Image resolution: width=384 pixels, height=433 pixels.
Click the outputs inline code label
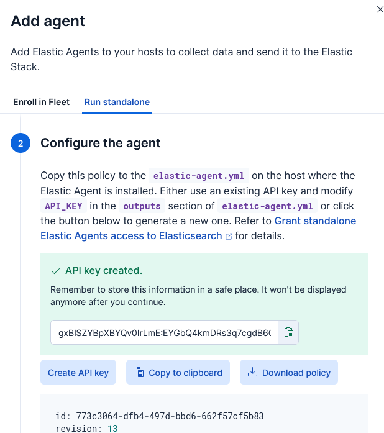click(x=142, y=206)
